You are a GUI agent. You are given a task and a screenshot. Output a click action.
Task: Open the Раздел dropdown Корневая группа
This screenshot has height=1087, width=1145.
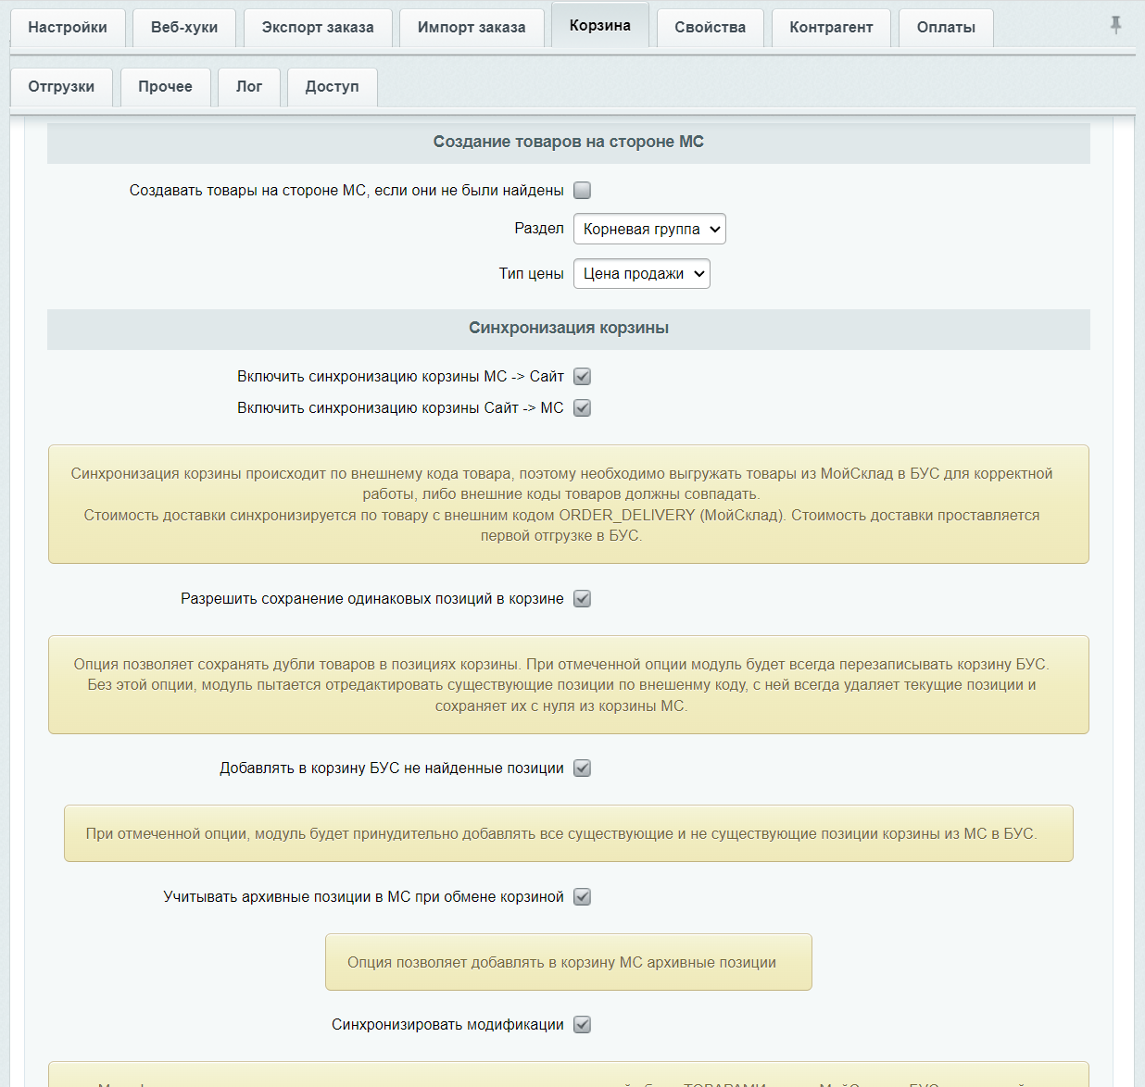[x=649, y=230]
